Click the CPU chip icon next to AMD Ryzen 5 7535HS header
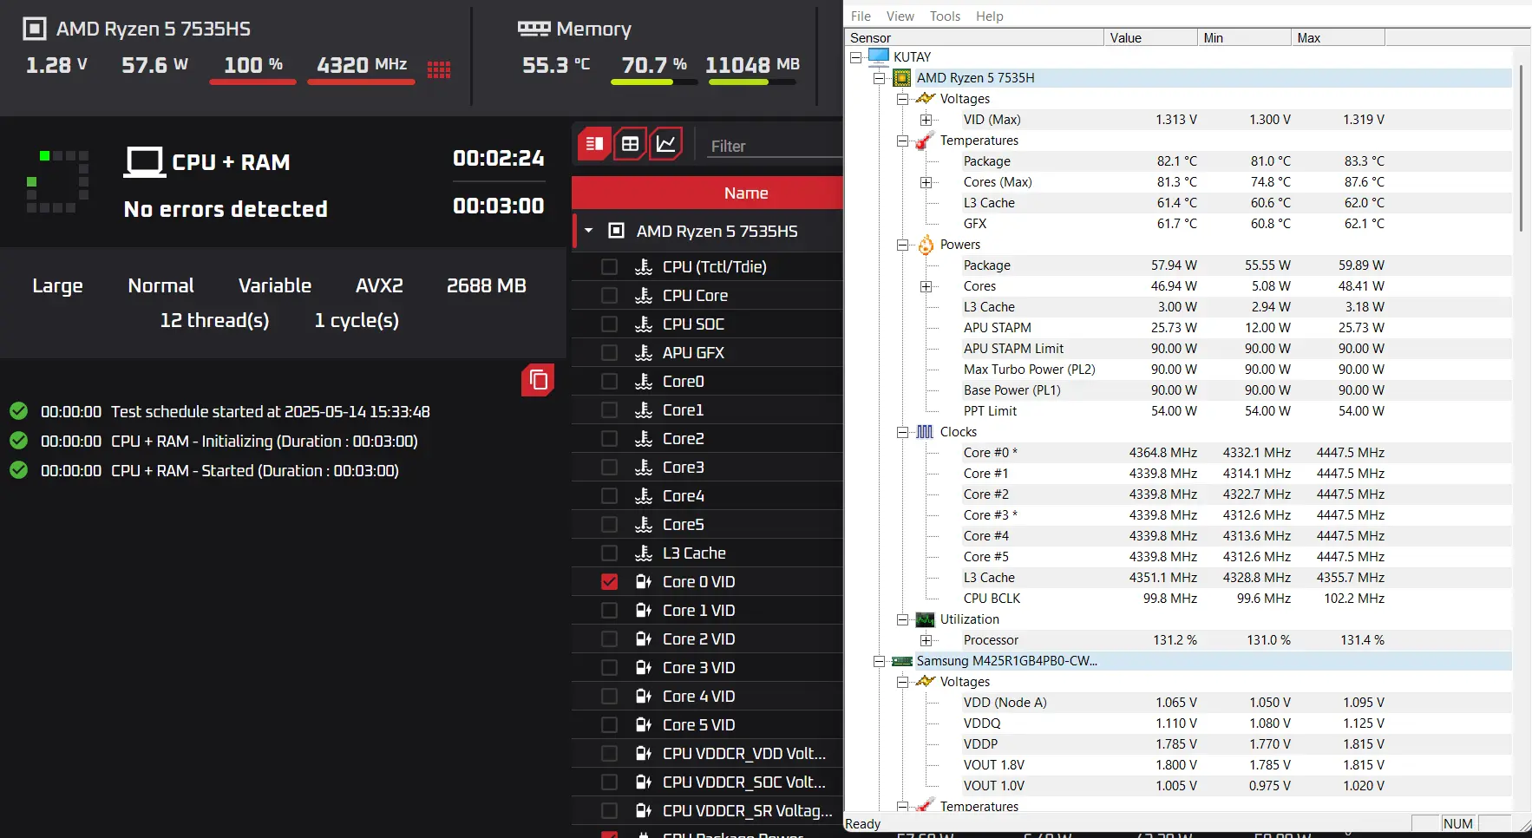The image size is (1532, 838). [x=34, y=29]
